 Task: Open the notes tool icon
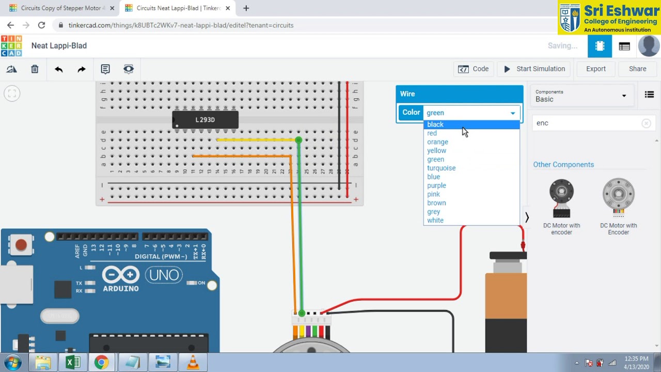point(105,69)
